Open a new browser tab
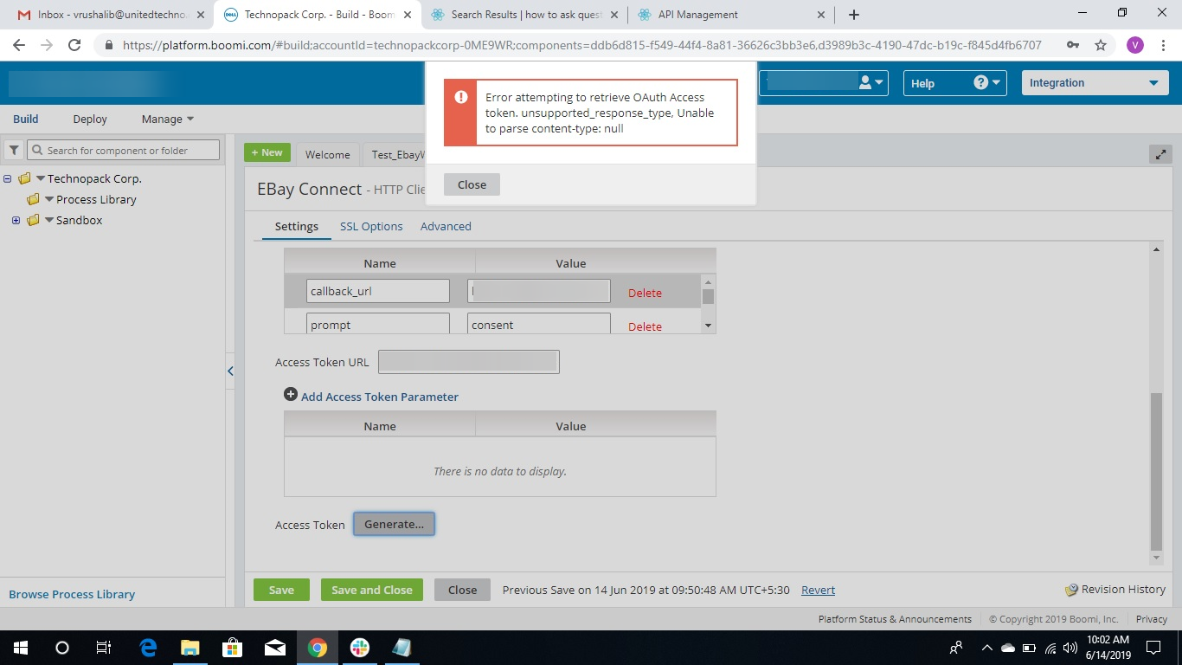 coord(854,15)
